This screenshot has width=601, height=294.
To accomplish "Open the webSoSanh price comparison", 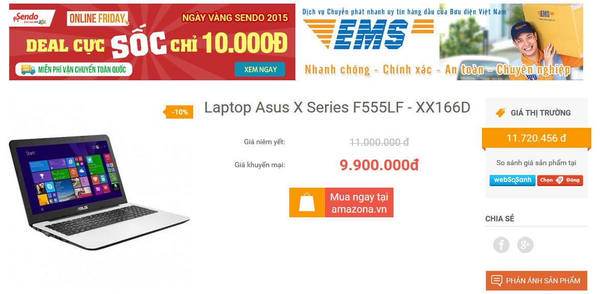I will 512,180.
